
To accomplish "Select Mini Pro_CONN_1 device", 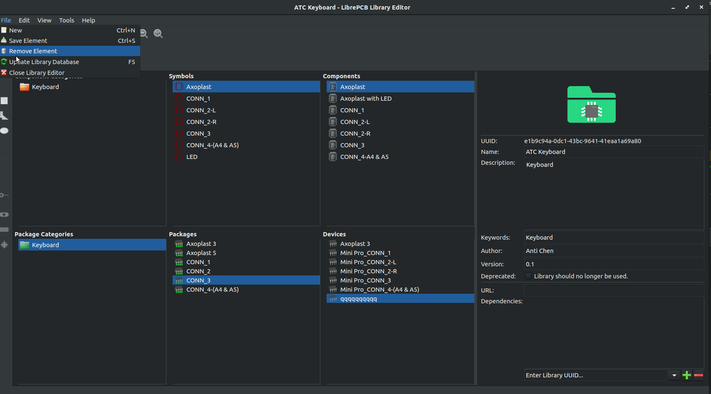I will [400, 253].
